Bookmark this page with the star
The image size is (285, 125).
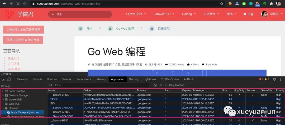[x=222, y=4]
